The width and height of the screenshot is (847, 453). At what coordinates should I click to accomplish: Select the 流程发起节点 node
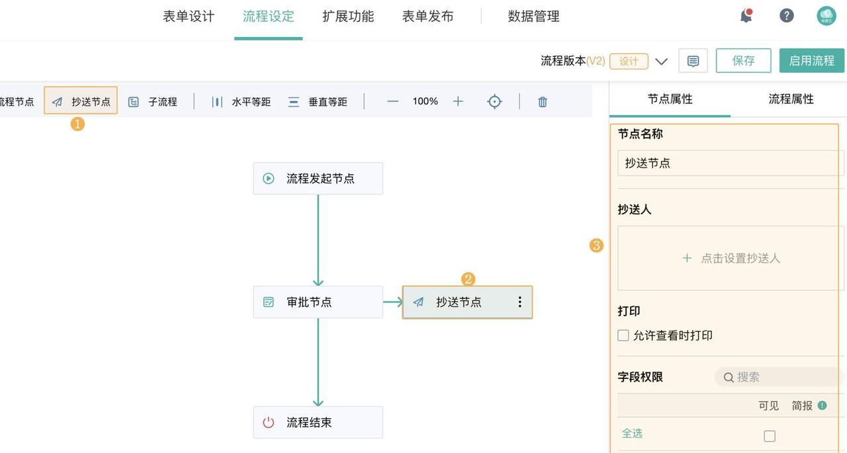point(318,179)
